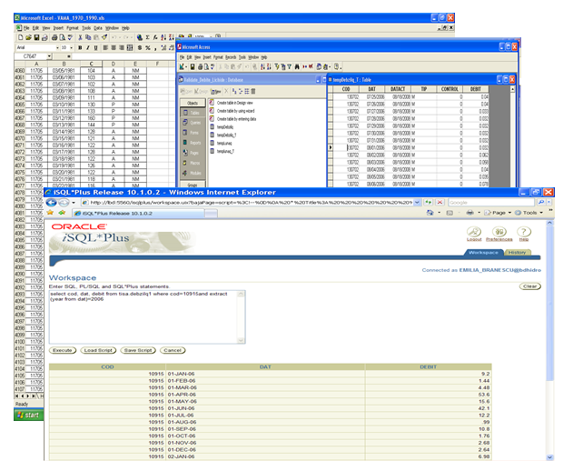This screenshot has width=573, height=461.
Task: Click Find binoculars icon in Access toolbar
Action: coord(297,66)
